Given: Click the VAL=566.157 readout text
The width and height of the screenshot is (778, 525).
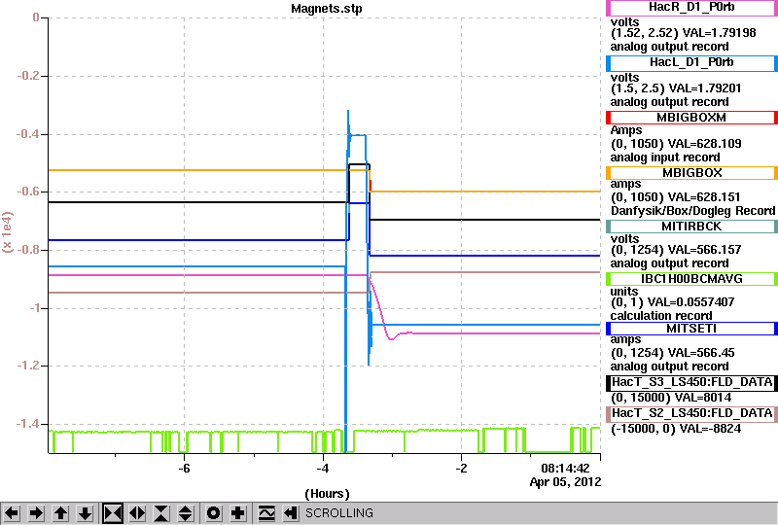Looking at the screenshot, I should [x=705, y=250].
